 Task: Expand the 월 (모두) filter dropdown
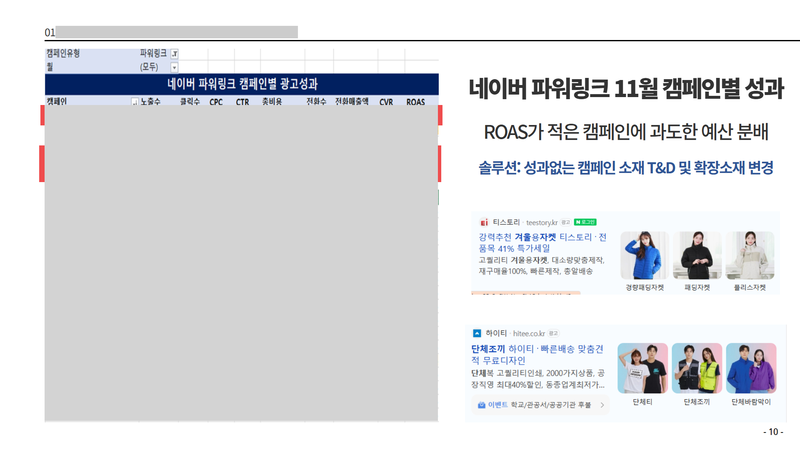pyautogui.click(x=175, y=67)
